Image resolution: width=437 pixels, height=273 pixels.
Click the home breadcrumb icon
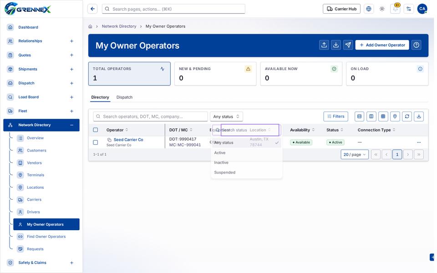tap(90, 26)
